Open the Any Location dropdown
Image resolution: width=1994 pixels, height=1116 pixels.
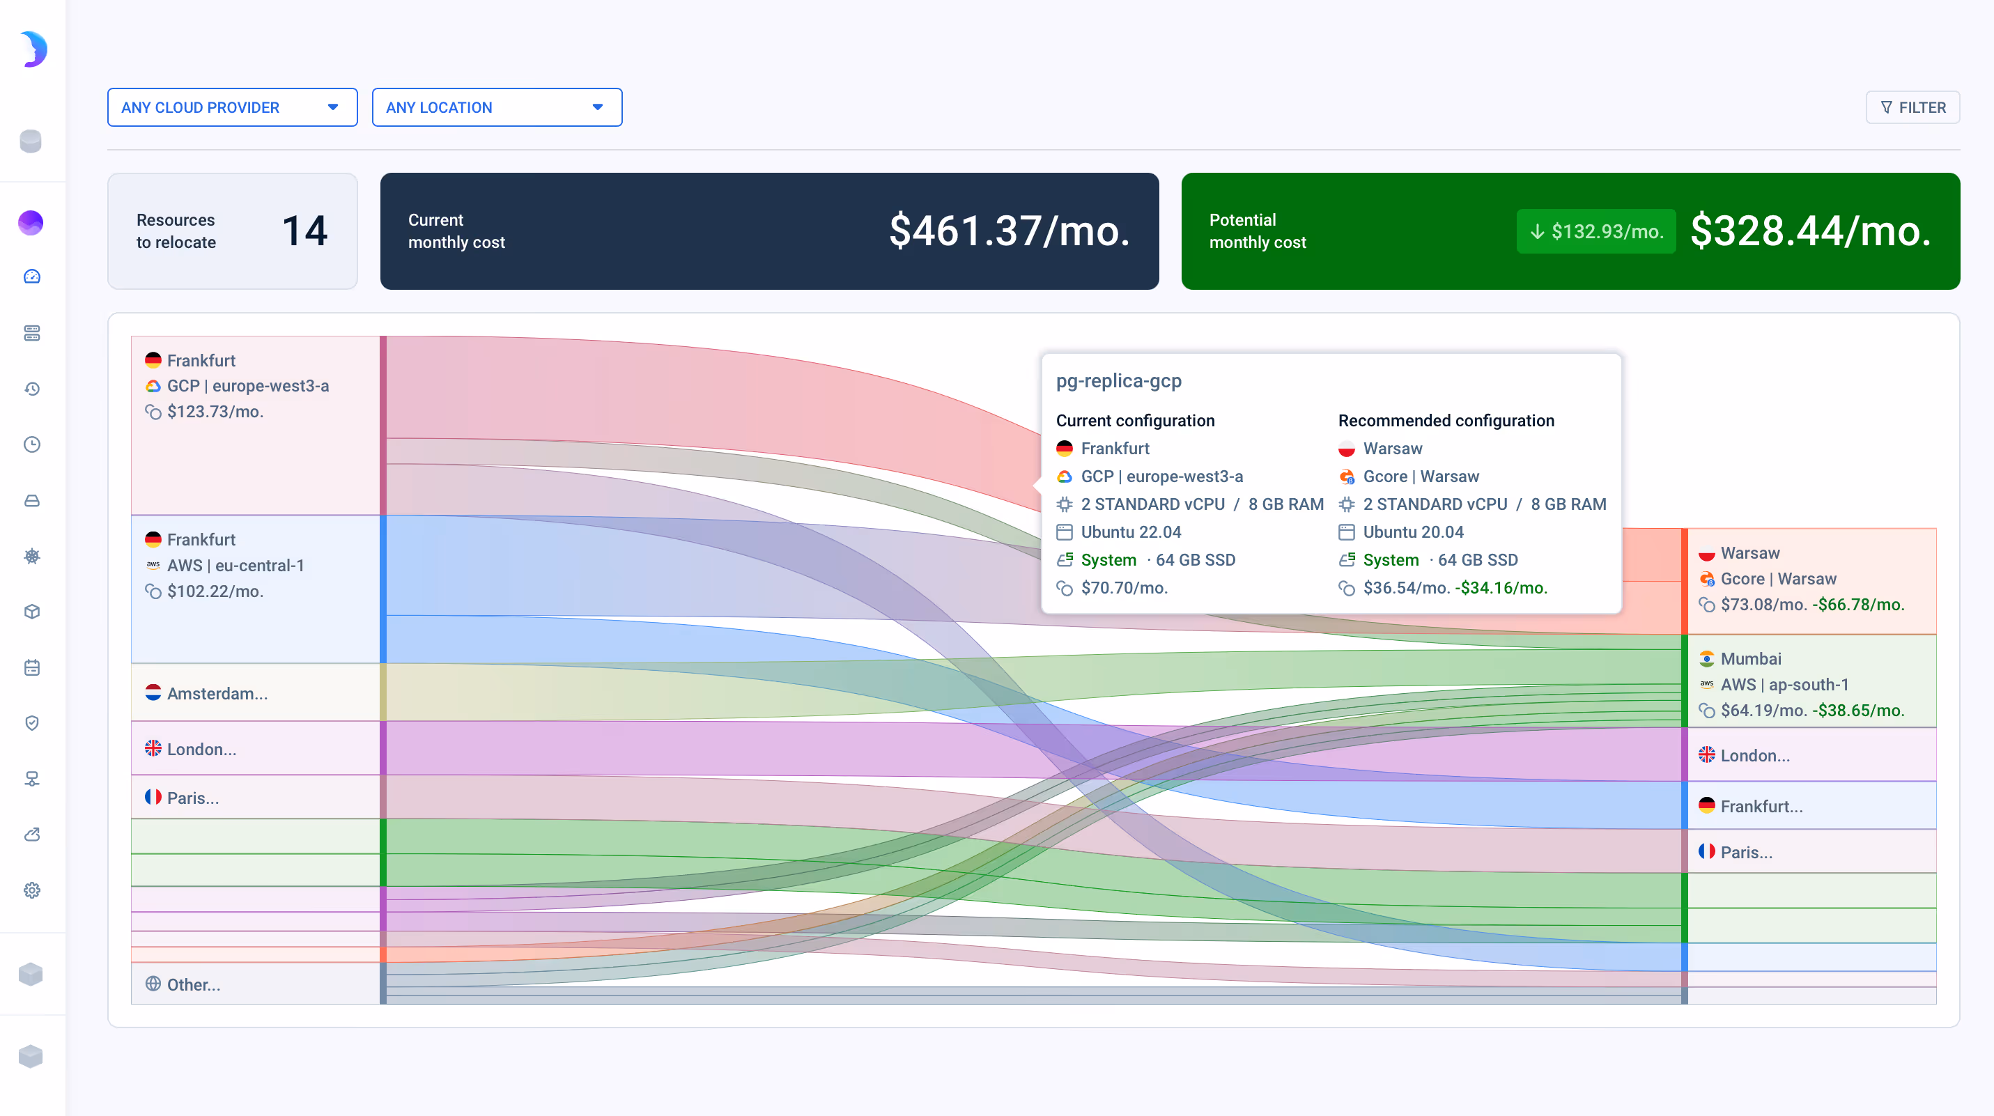pos(497,107)
